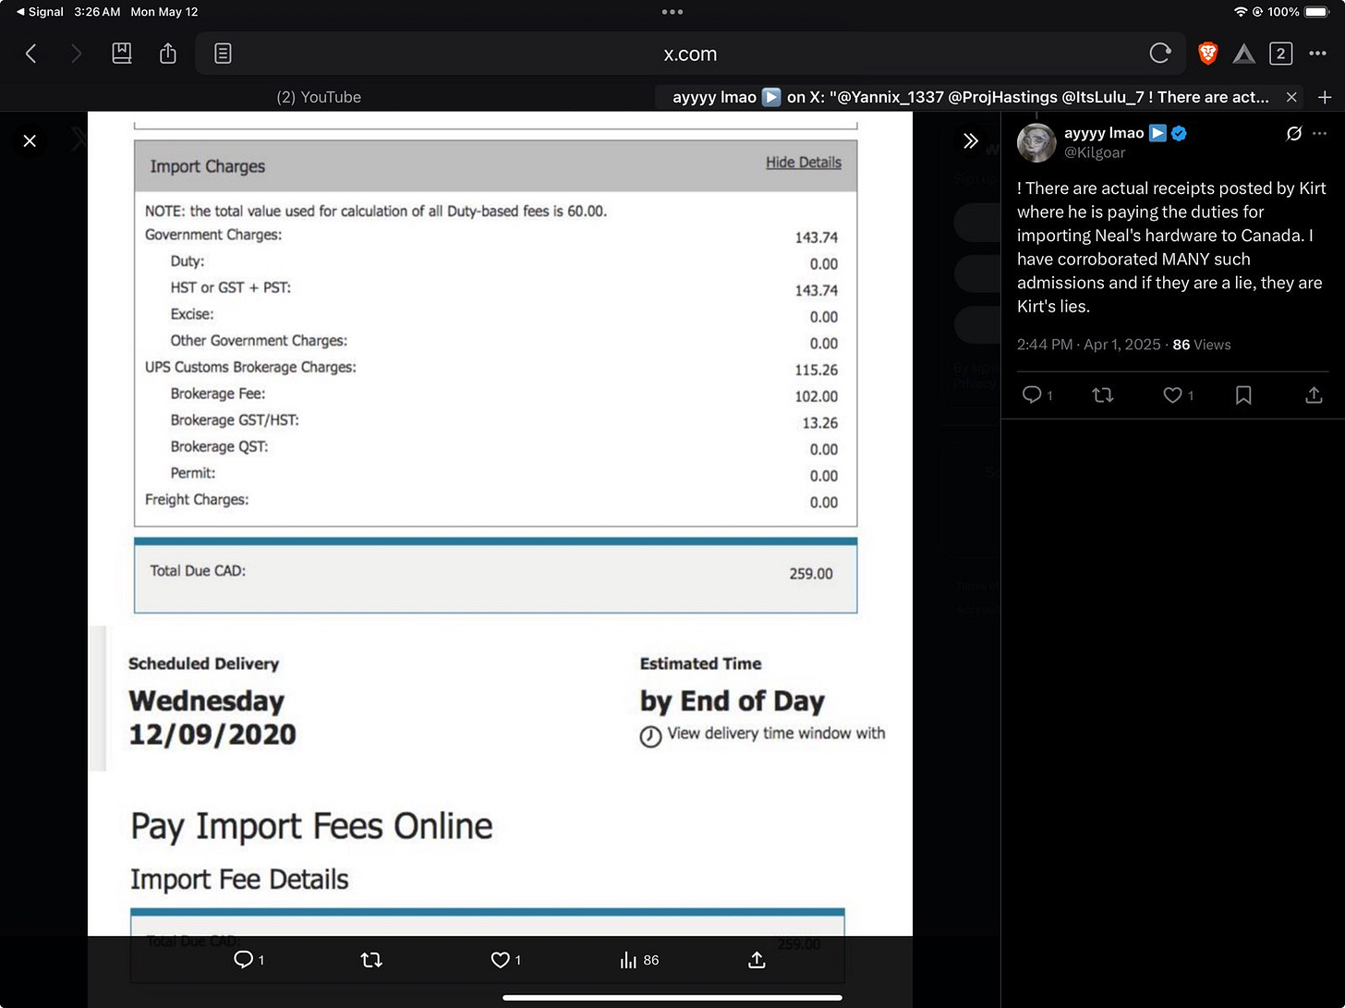Screen dimensions: 1345x1008
Task: Click the Hide Details link in receipt
Action: [803, 163]
